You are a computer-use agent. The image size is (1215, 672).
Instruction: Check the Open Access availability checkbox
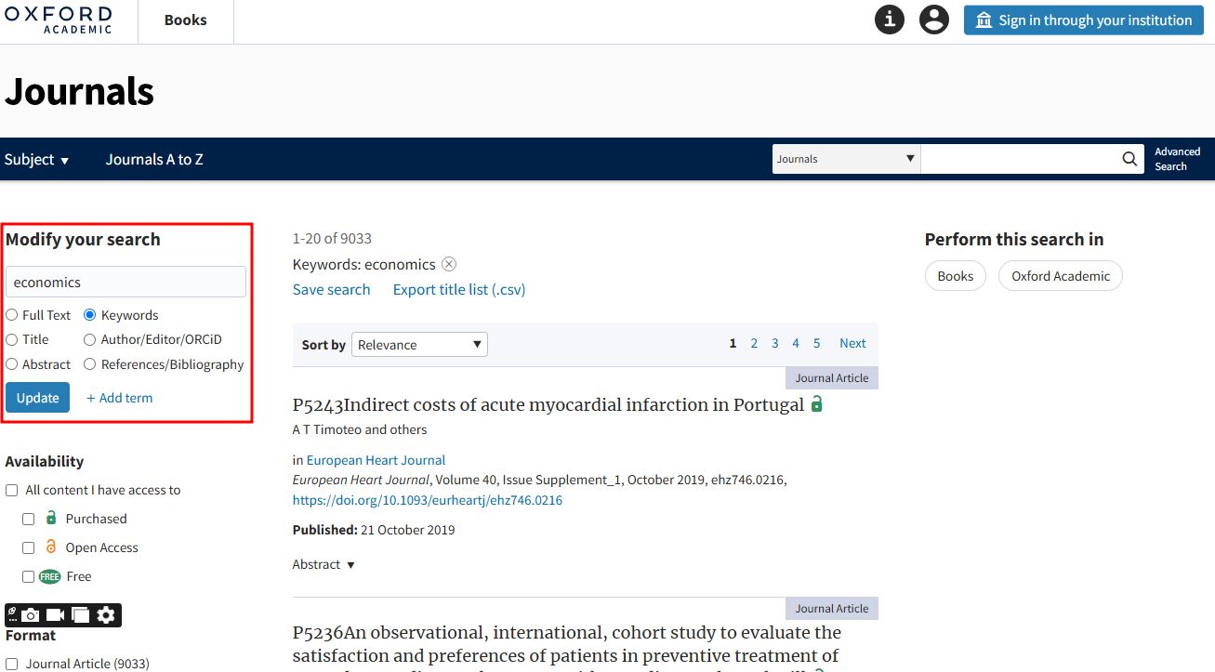29,547
